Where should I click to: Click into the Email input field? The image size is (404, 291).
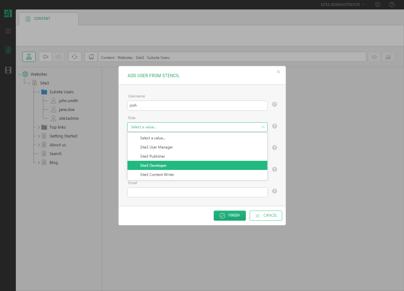pyautogui.click(x=197, y=192)
